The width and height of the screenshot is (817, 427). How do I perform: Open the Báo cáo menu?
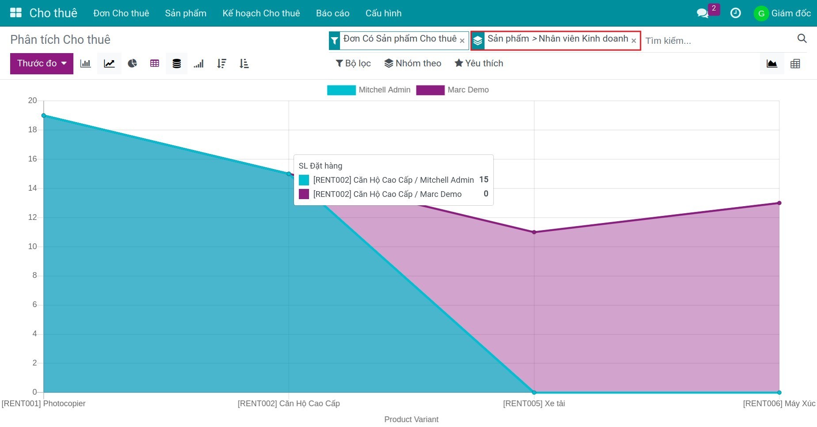pos(333,13)
